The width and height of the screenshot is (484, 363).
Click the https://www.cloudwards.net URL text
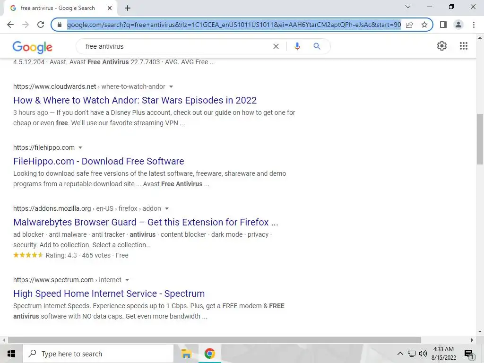(55, 87)
